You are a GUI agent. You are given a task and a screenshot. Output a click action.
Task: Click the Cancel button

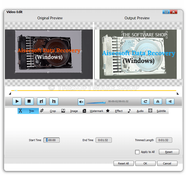pos(167,163)
